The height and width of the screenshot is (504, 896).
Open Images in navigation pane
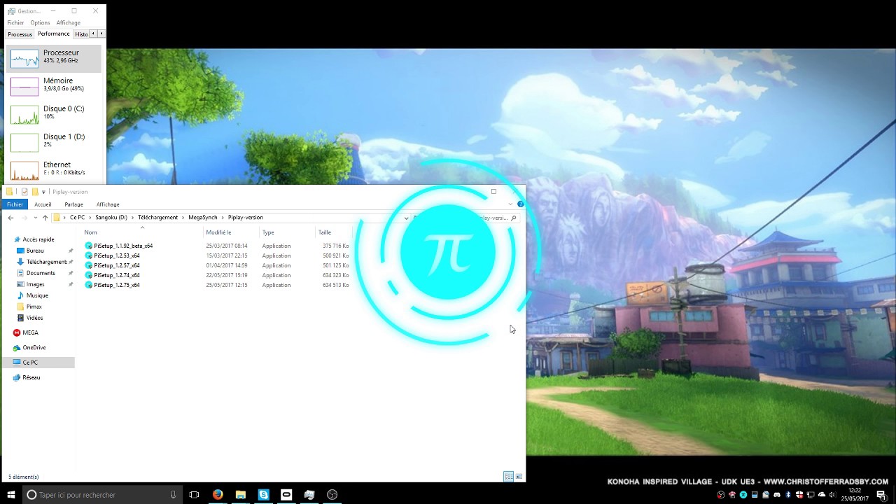tap(35, 284)
